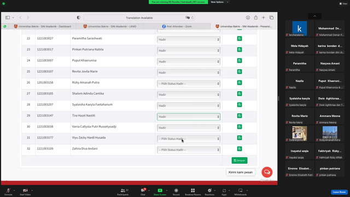Click the Zoom encryption shield icon
This screenshot has height=197, width=350.
tap(4, 4)
